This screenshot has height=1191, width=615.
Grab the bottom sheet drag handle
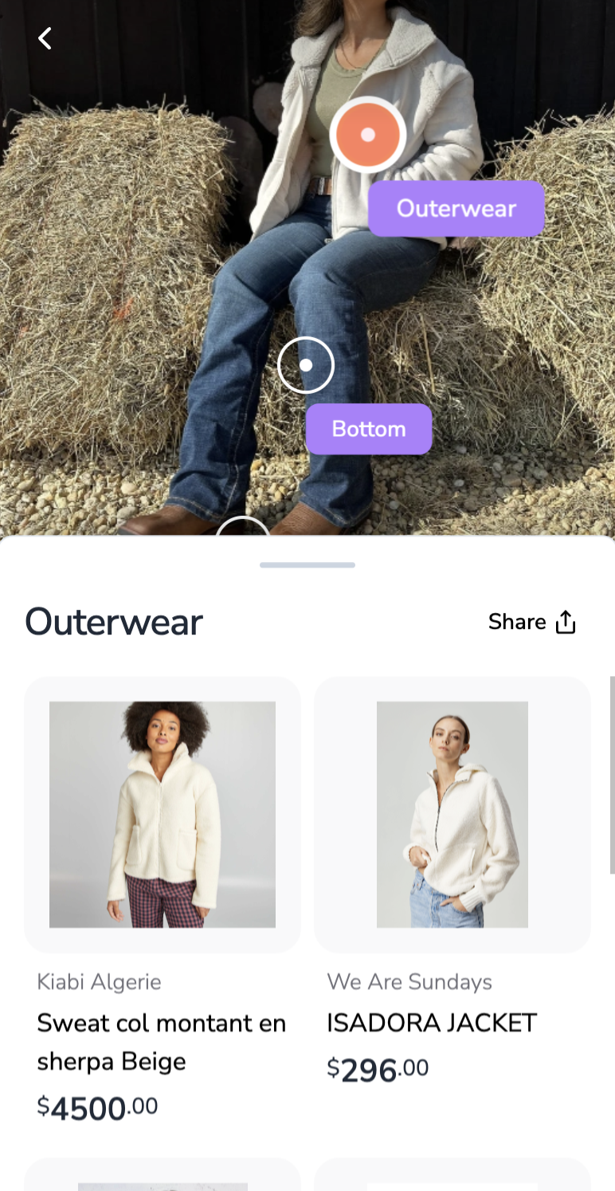(307, 565)
